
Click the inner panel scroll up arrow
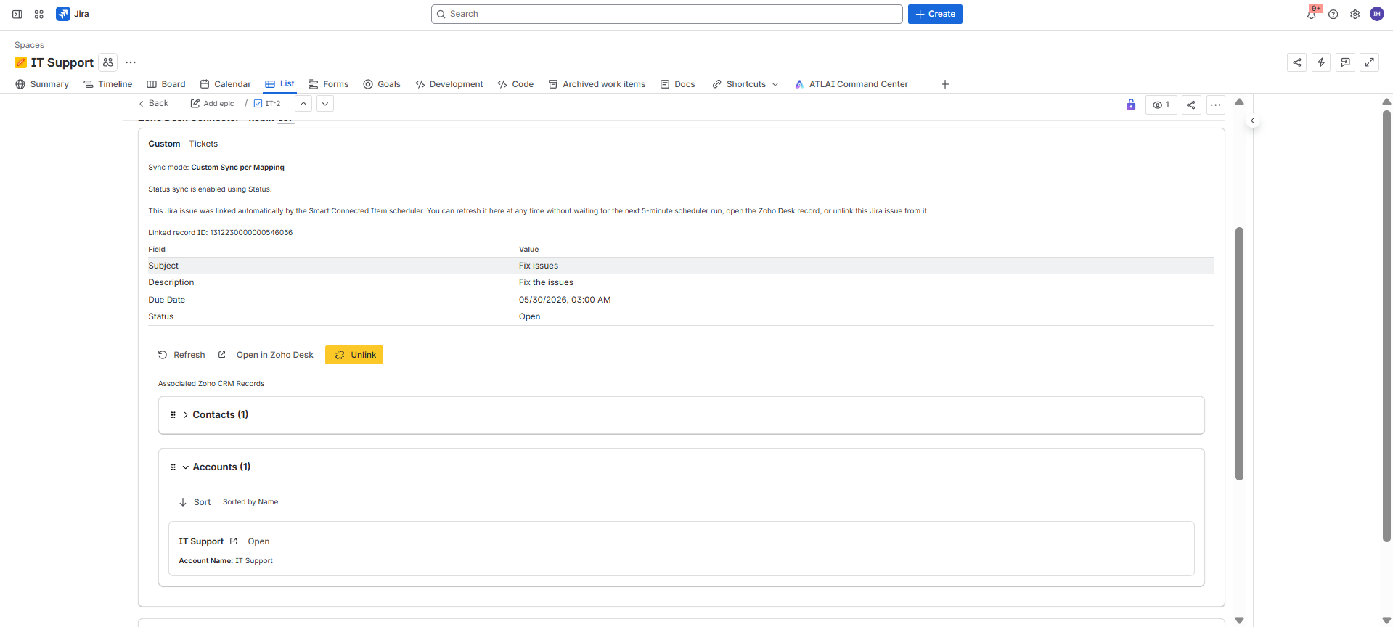(1239, 102)
